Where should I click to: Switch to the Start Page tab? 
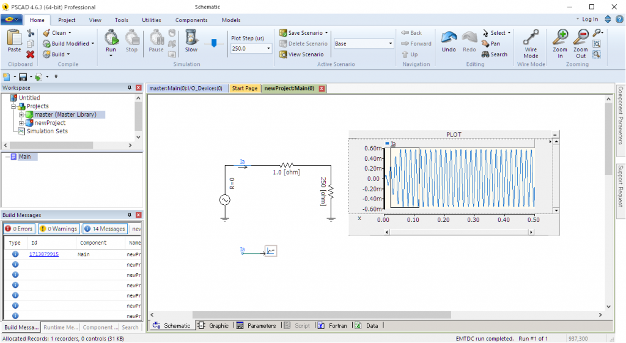(244, 88)
